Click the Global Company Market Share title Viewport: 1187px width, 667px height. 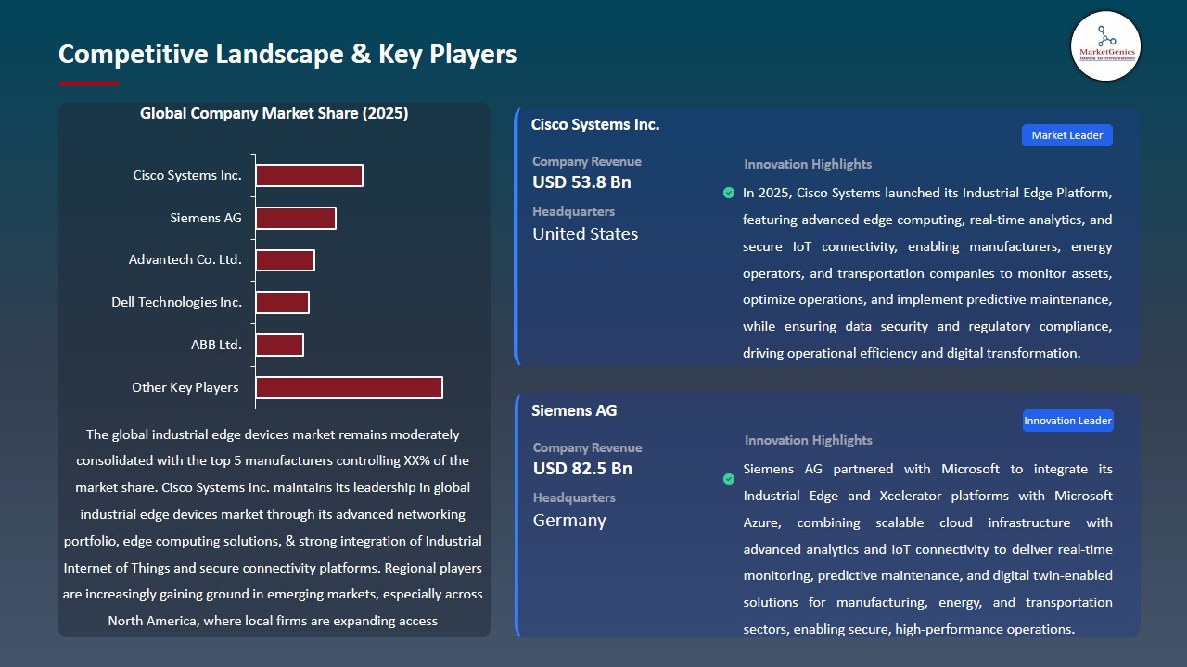(x=274, y=113)
